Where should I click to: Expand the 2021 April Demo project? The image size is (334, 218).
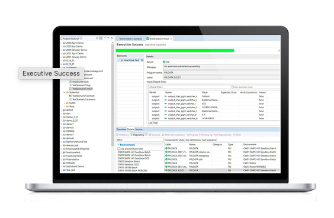pos(62,54)
